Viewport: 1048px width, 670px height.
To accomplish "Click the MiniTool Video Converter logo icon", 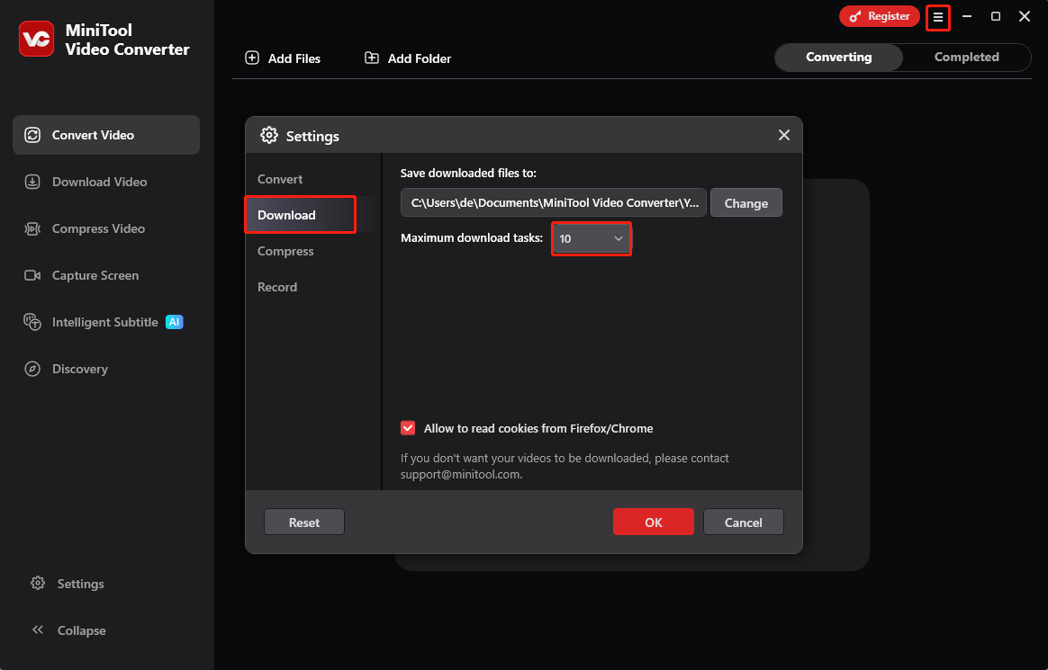I will [36, 39].
